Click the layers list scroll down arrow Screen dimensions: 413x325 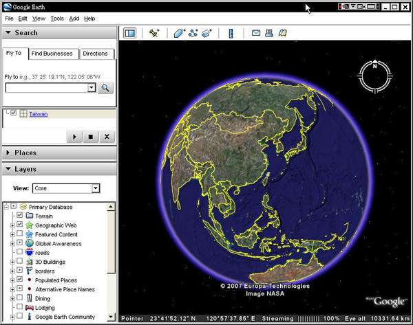(111, 316)
